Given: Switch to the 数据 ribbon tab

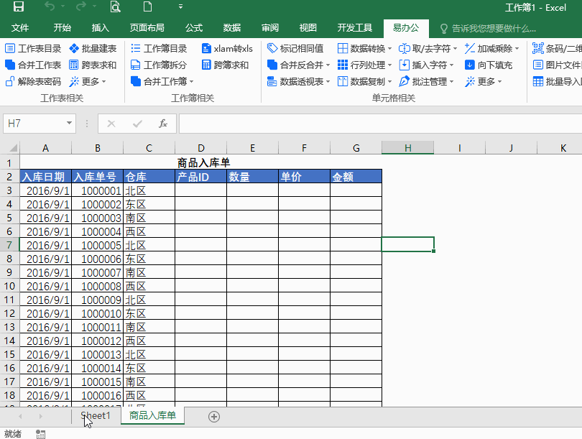Looking at the screenshot, I should (232, 28).
